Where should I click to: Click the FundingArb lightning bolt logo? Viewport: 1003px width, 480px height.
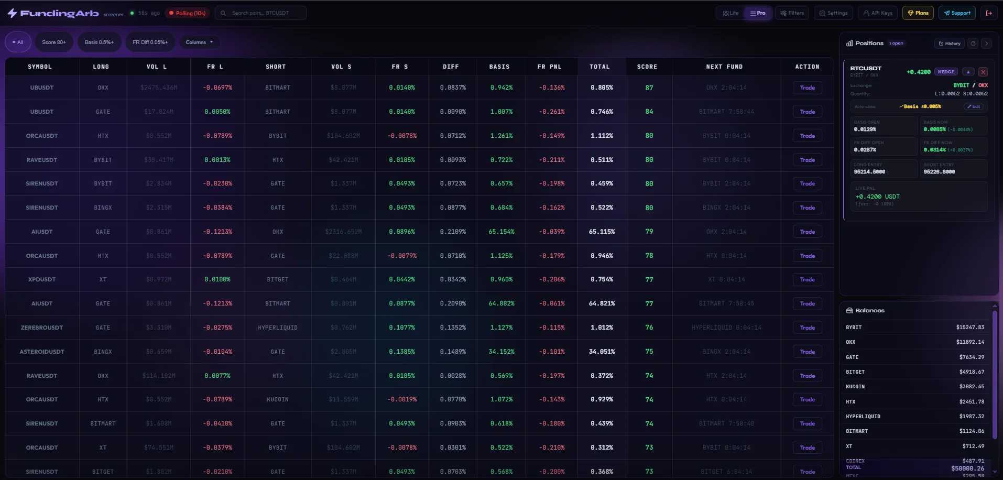(12, 13)
